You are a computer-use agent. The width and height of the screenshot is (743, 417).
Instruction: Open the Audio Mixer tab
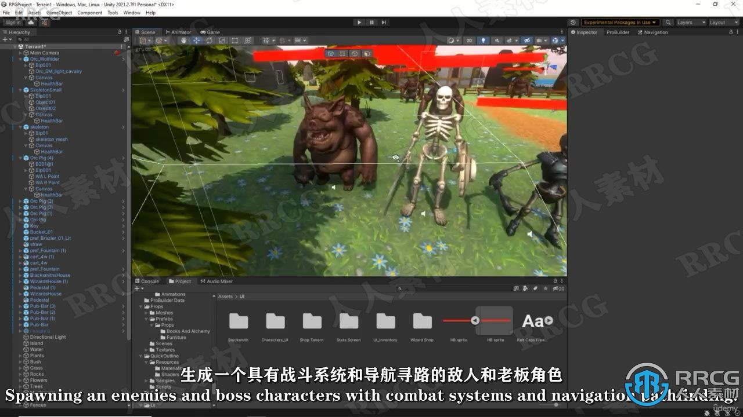coord(216,281)
